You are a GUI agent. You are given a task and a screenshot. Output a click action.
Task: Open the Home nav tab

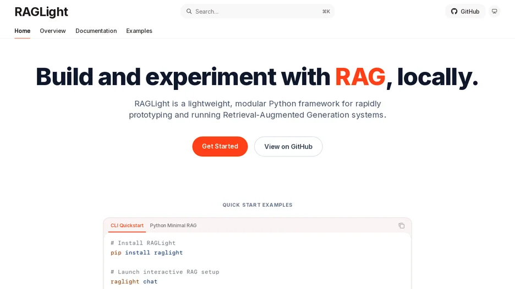(23, 31)
